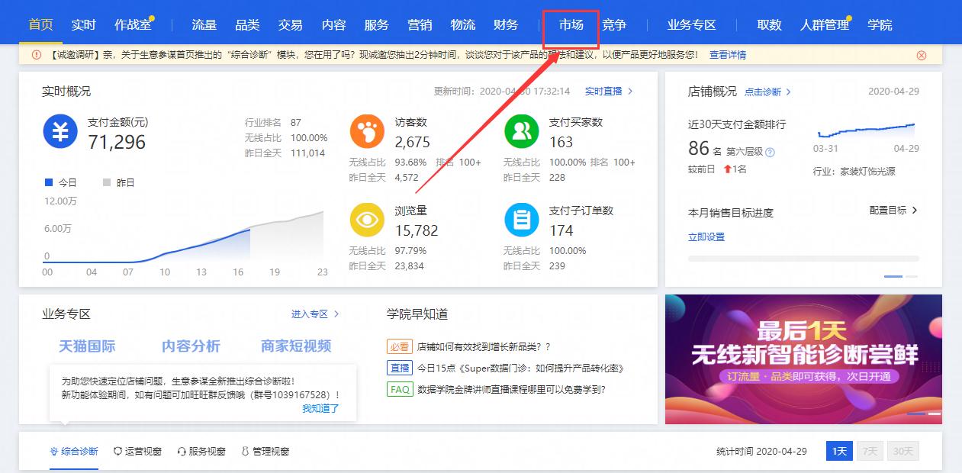Expand the 实时直播 section via its chevron
The height and width of the screenshot is (473, 962).
tap(630, 91)
